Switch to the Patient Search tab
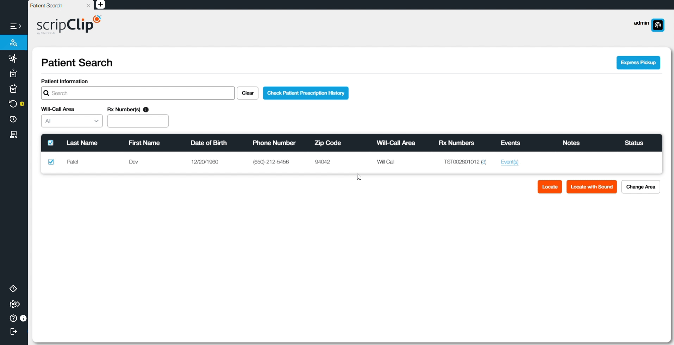674x345 pixels. pos(46,5)
